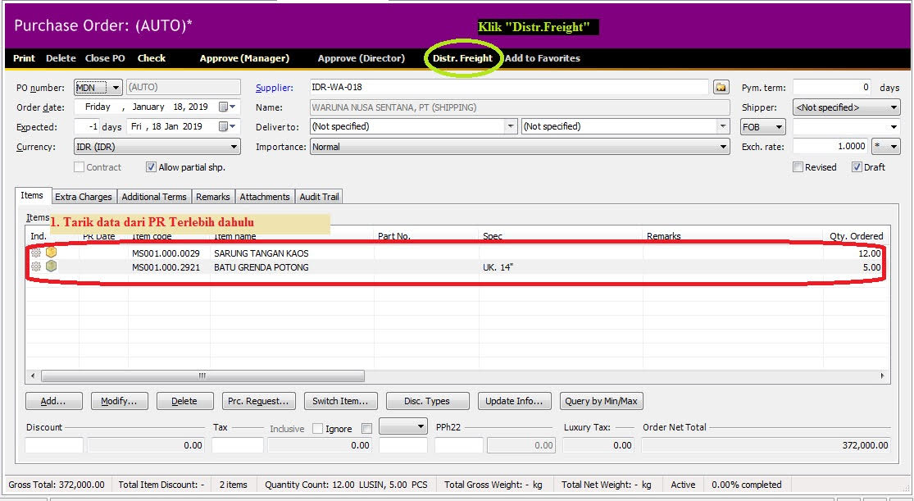Viewport: 914px width, 501px height.
Task: Click the yellow box icon for SARUNG TANGAN KAOS
Action: (x=51, y=253)
